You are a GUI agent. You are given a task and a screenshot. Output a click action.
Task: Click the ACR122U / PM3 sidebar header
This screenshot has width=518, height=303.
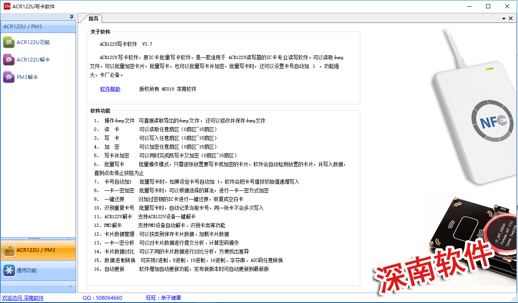(x=38, y=27)
